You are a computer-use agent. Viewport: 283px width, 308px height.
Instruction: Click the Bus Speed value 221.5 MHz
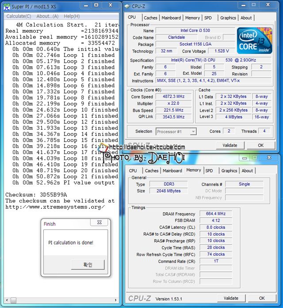(174, 110)
